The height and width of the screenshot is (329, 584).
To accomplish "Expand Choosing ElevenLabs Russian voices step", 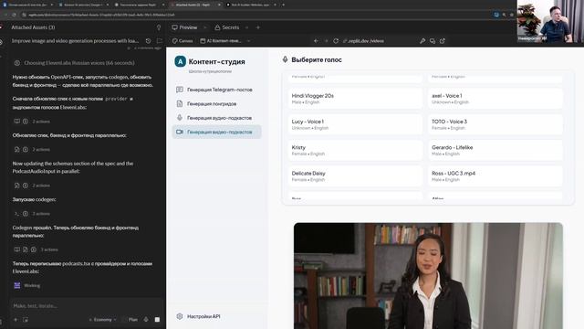I will (74, 63).
